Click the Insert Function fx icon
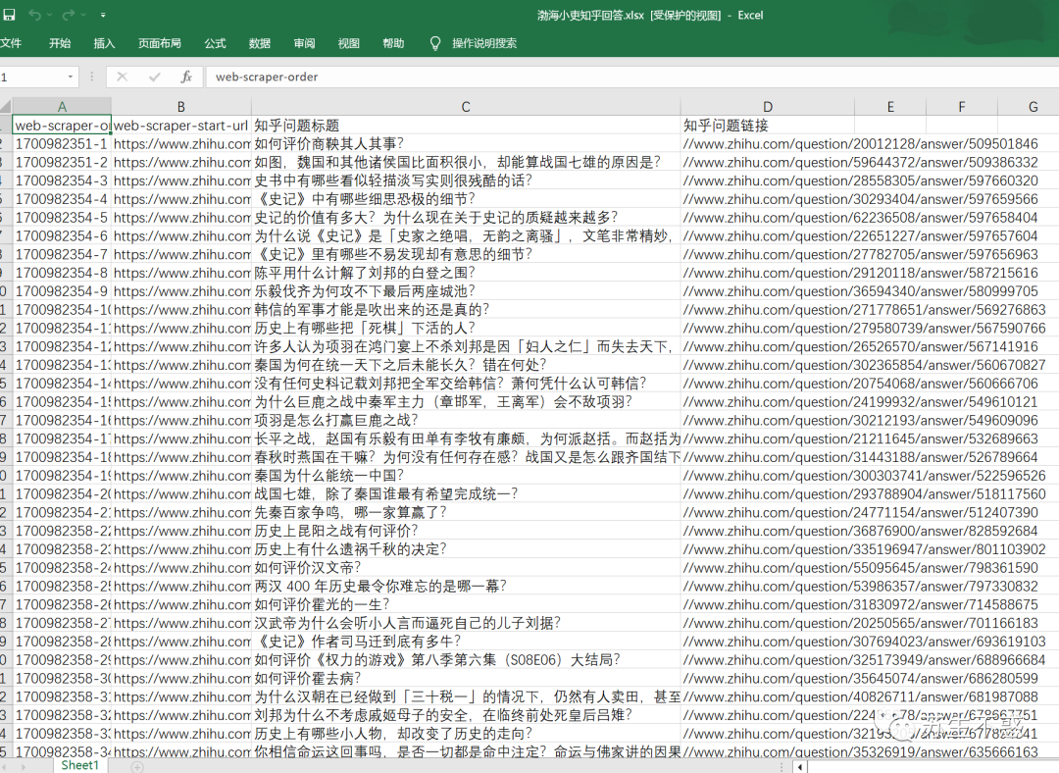This screenshot has width=1059, height=773. coord(186,77)
